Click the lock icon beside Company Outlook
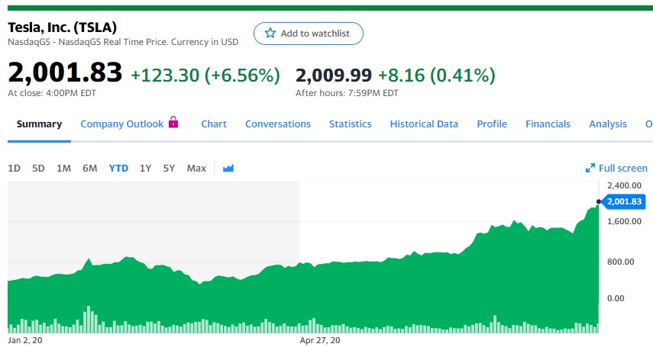The width and height of the screenshot is (653, 347). coord(173,122)
